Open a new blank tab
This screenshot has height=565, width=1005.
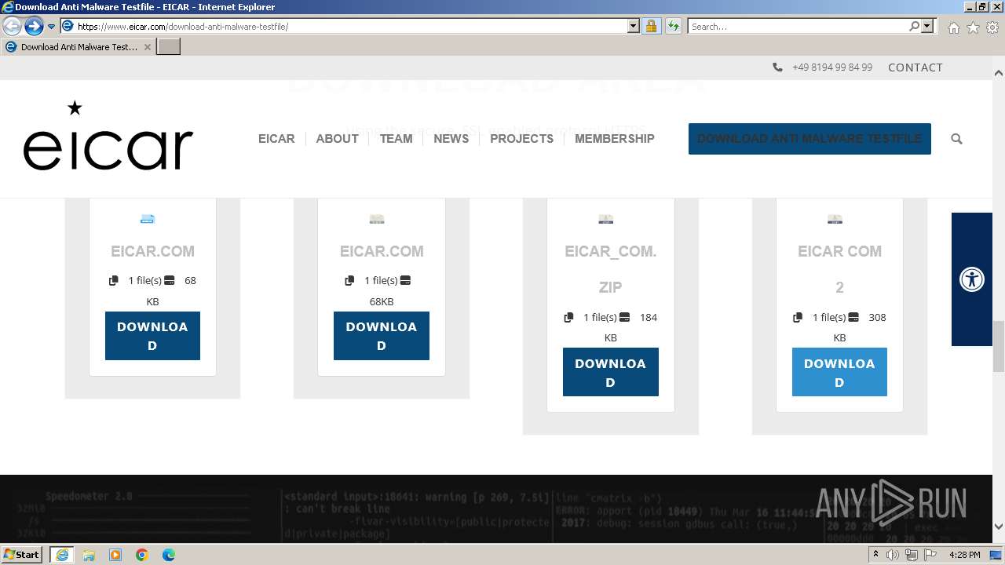point(169,47)
